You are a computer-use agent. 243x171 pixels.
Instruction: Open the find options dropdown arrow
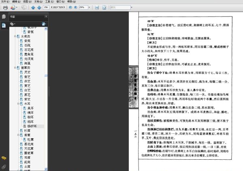[132, 7]
